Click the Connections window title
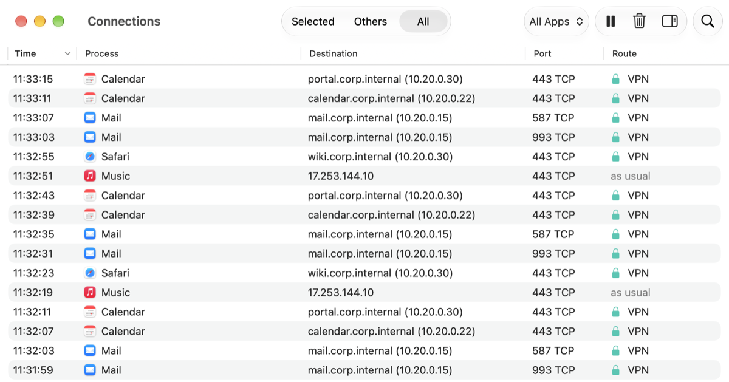This screenshot has height=382, width=729. click(124, 21)
